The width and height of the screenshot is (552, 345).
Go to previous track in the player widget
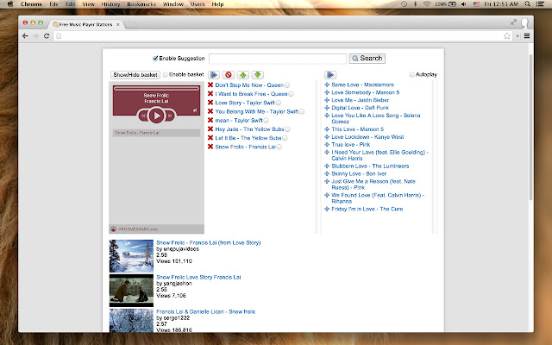click(143, 115)
